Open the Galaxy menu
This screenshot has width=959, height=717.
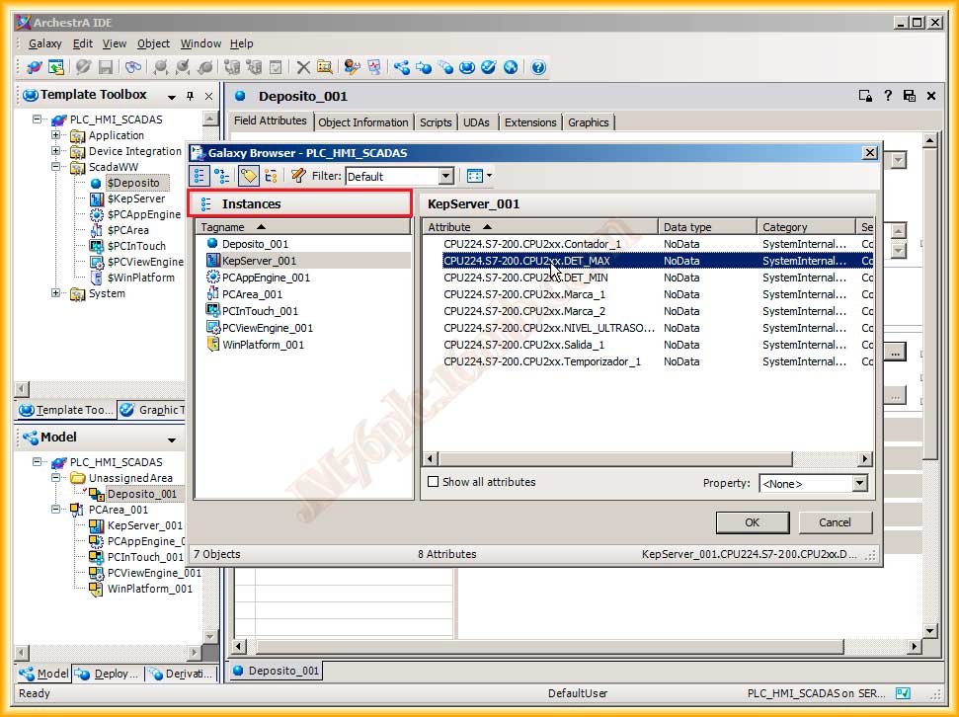tap(44, 43)
